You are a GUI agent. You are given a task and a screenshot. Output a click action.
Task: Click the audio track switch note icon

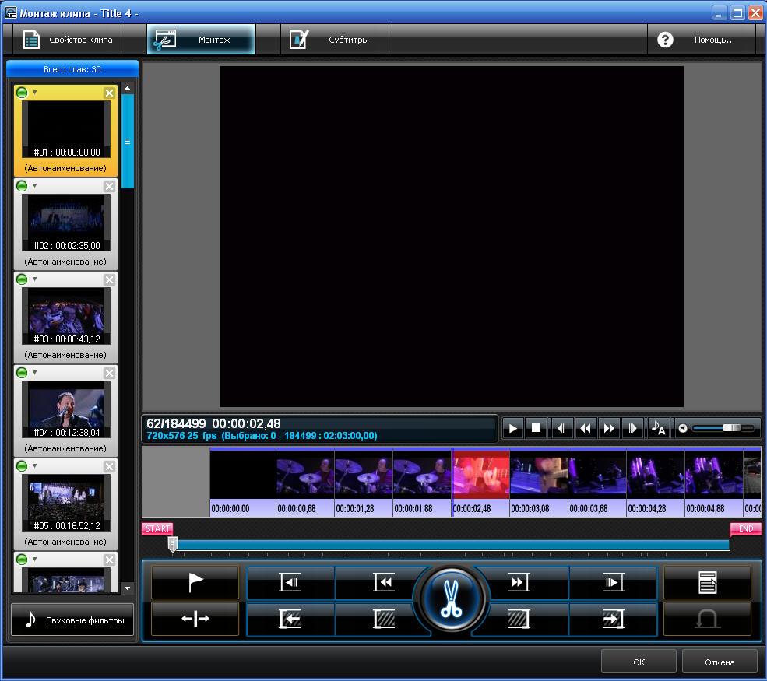(x=658, y=429)
